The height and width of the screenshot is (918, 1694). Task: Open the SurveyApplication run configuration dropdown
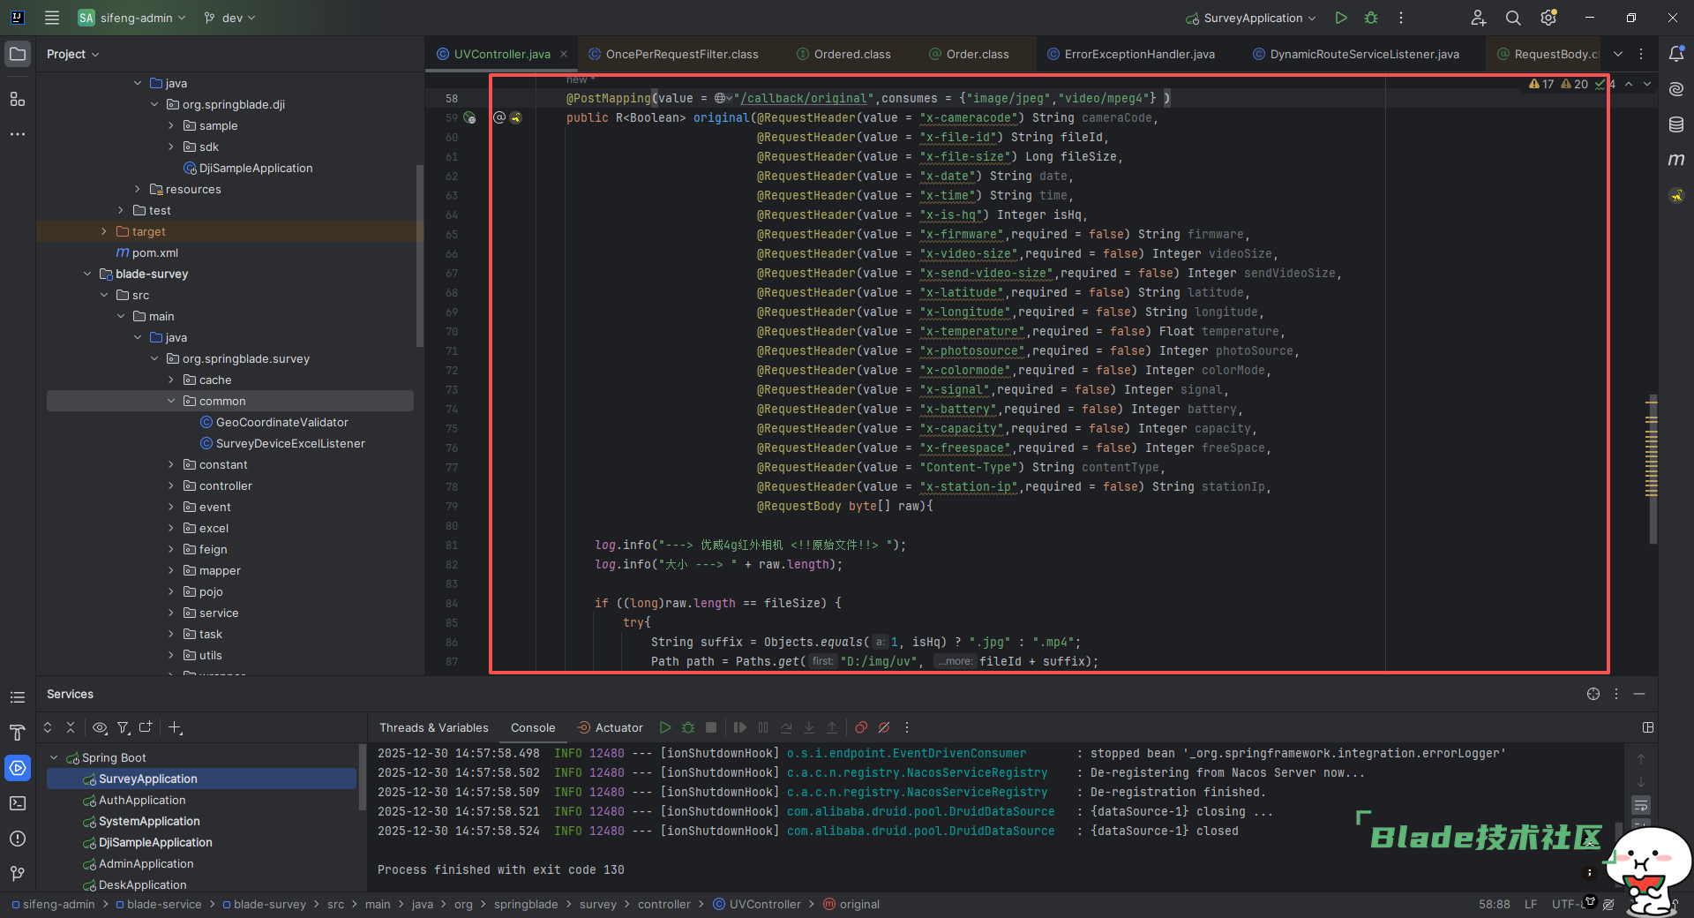coord(1249,18)
